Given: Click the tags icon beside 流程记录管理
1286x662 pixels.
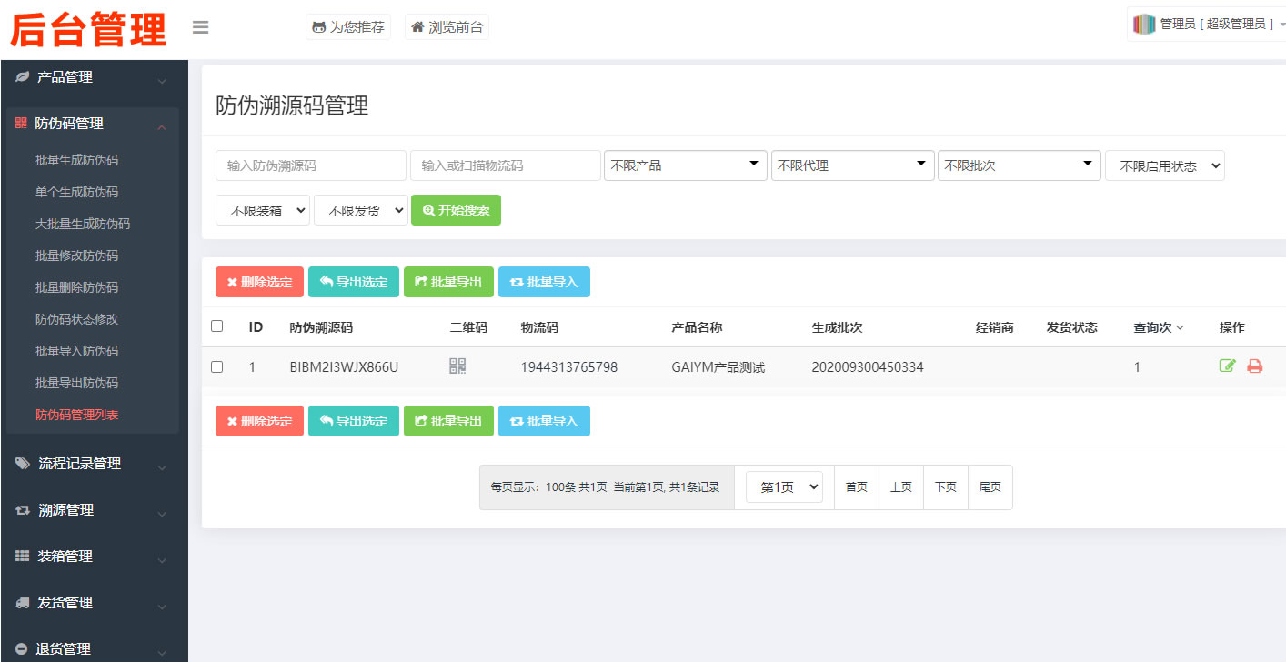Looking at the screenshot, I should 23,464.
